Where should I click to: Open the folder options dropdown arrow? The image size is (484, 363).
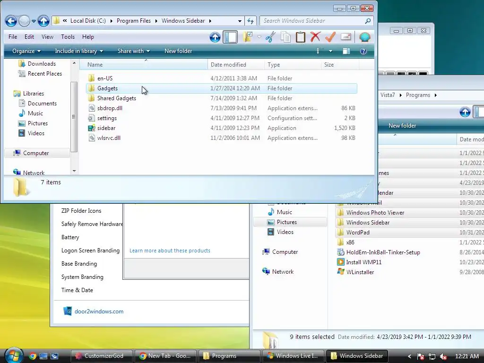pyautogui.click(x=259, y=37)
